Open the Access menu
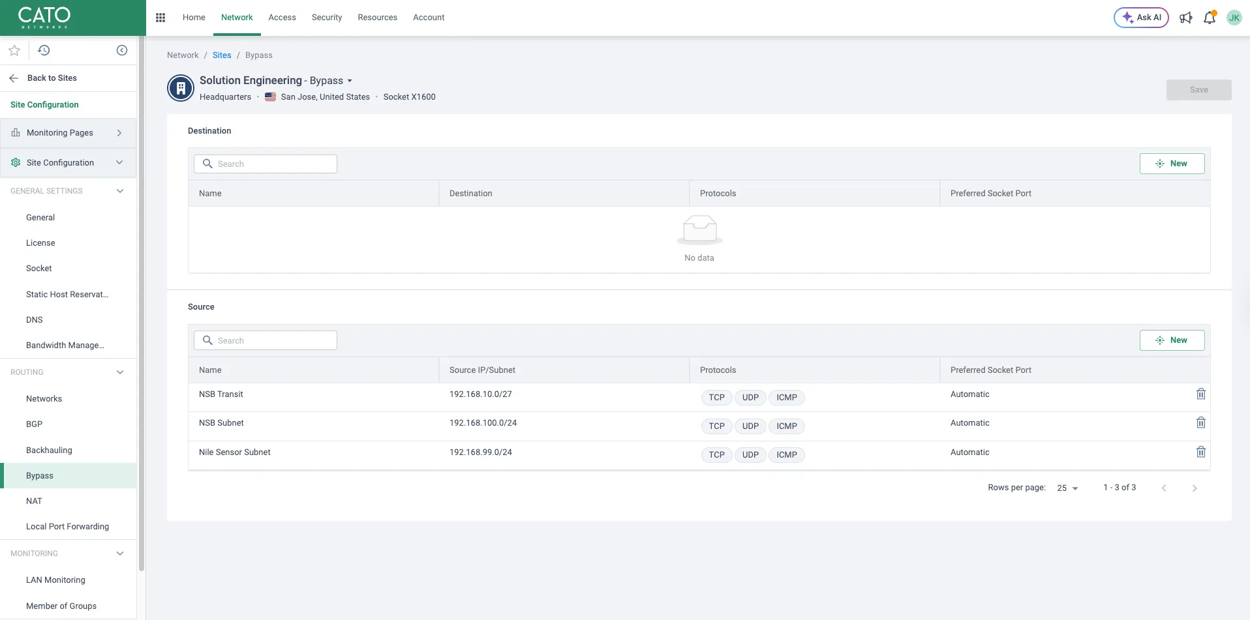Viewport: 1250px width, 620px height. pyautogui.click(x=282, y=18)
